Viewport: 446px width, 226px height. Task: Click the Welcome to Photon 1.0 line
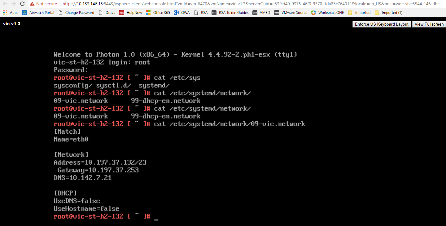click(x=175, y=55)
